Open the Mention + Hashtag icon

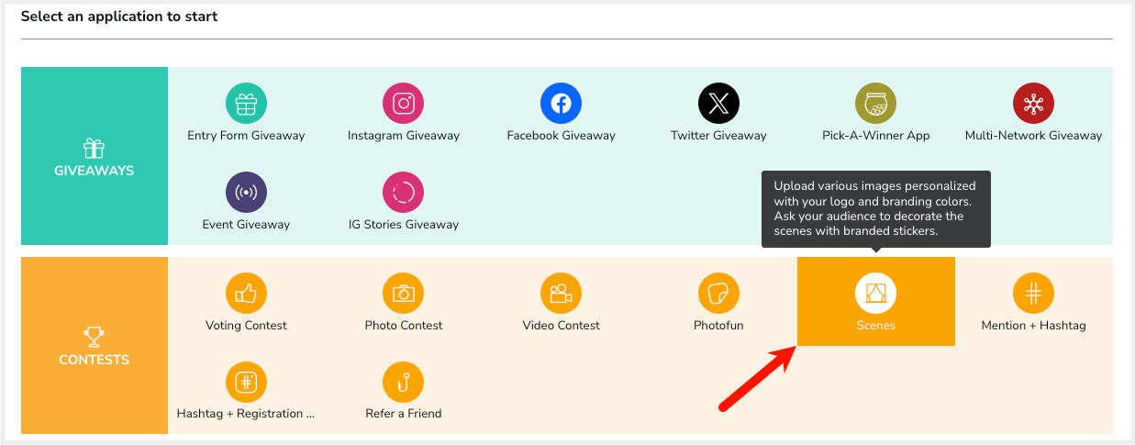coord(1033,293)
